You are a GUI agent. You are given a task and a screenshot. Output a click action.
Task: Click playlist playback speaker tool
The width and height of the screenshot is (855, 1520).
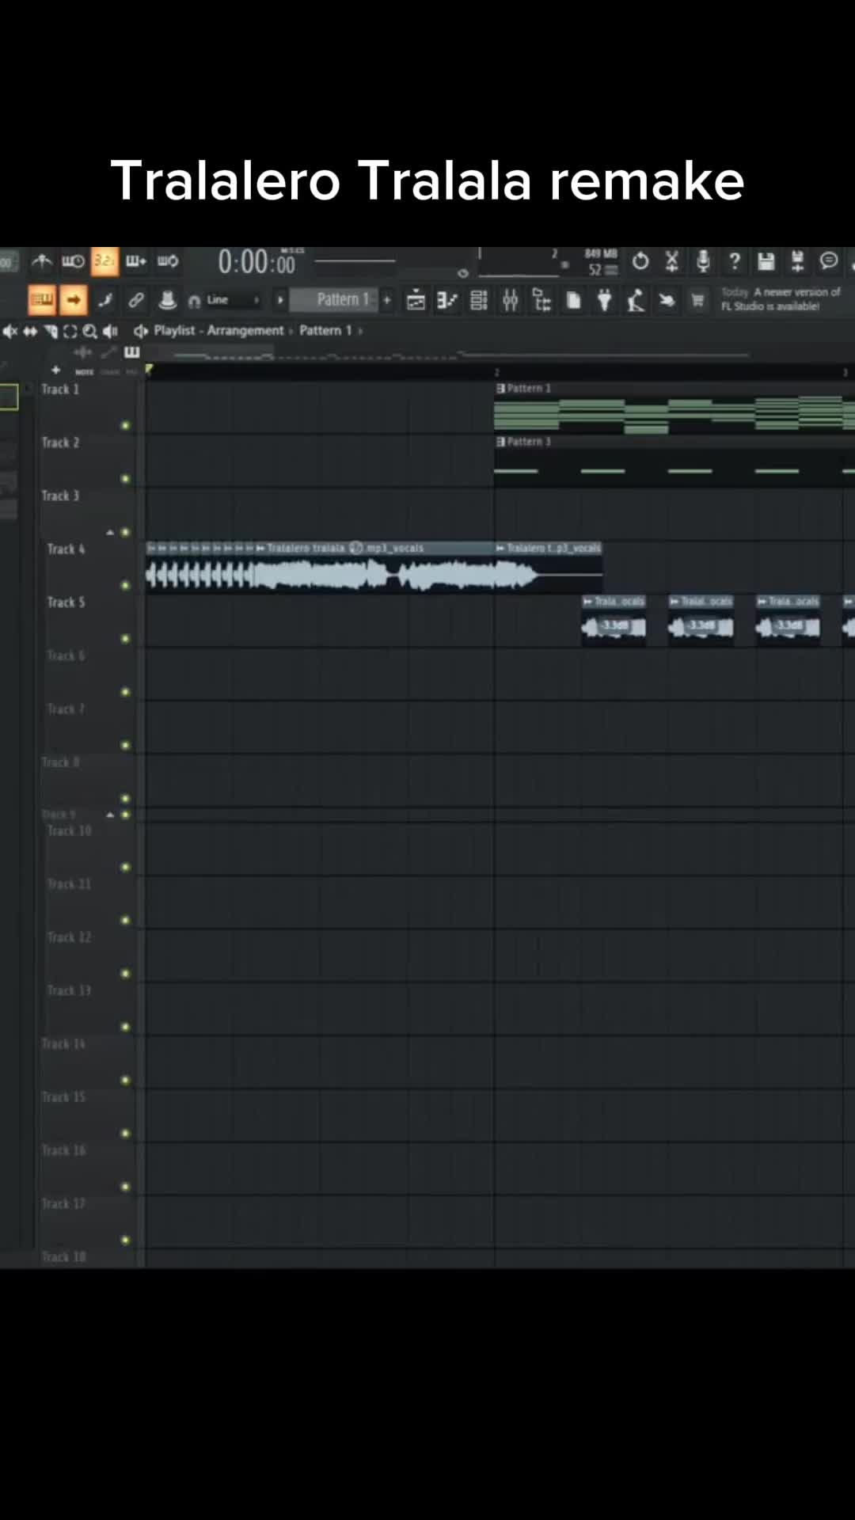pos(110,331)
